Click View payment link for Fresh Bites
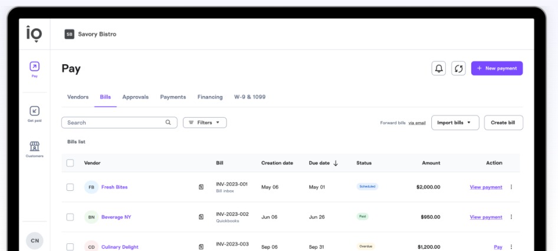 (x=485, y=187)
